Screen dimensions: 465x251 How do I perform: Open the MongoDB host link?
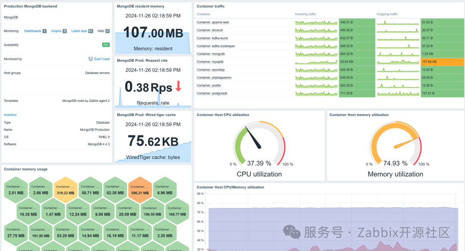coord(11,18)
